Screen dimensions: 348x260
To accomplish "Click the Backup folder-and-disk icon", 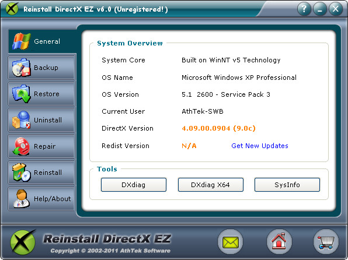I will pos(21,68).
